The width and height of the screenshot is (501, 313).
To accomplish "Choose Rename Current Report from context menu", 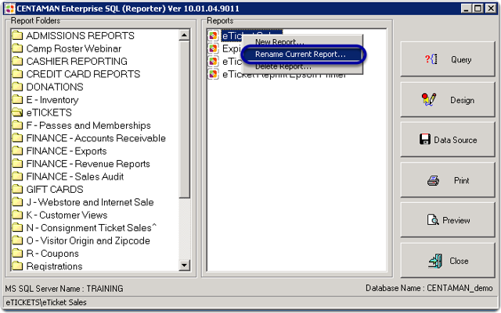I will click(301, 55).
